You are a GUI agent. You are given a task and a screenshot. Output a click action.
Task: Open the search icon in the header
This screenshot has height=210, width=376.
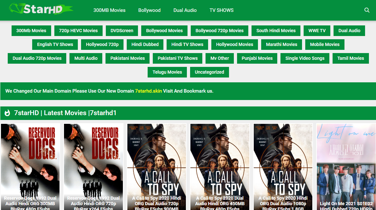[x=367, y=10]
